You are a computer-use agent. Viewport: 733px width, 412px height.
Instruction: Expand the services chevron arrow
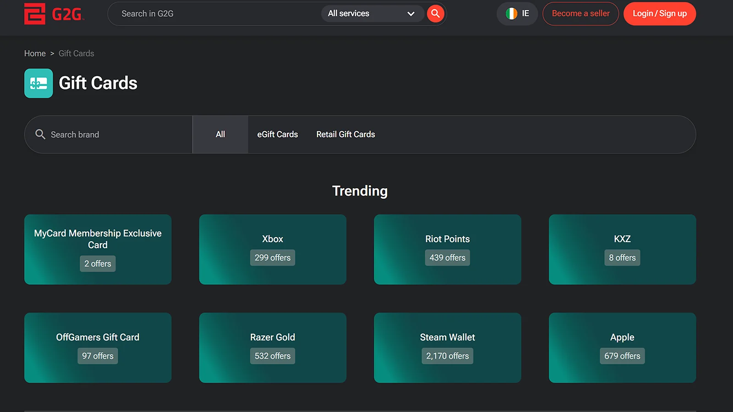tap(410, 14)
